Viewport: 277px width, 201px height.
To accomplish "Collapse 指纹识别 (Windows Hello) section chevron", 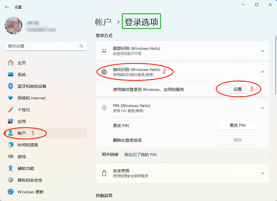I will pos(263,72).
